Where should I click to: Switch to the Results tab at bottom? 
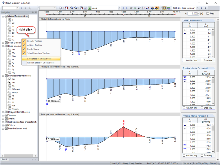[5, 159]
